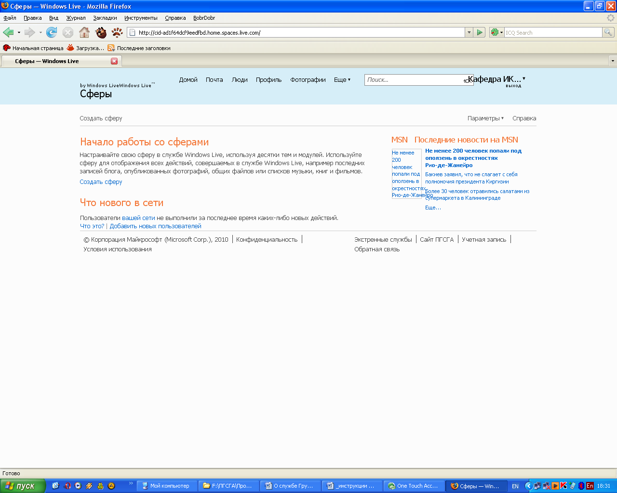Expand hidden tray icons arrow
The height and width of the screenshot is (493, 617).
tap(528, 486)
